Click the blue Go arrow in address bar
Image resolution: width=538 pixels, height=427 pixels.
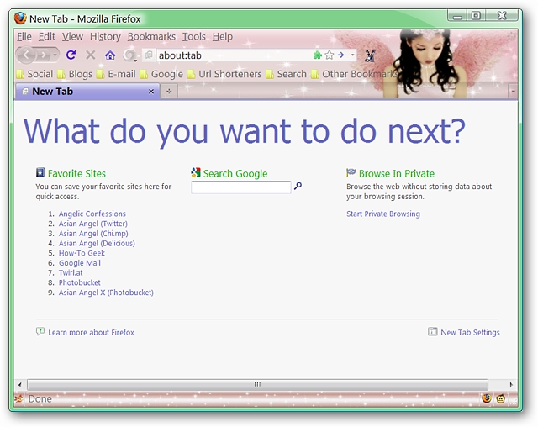click(x=340, y=55)
